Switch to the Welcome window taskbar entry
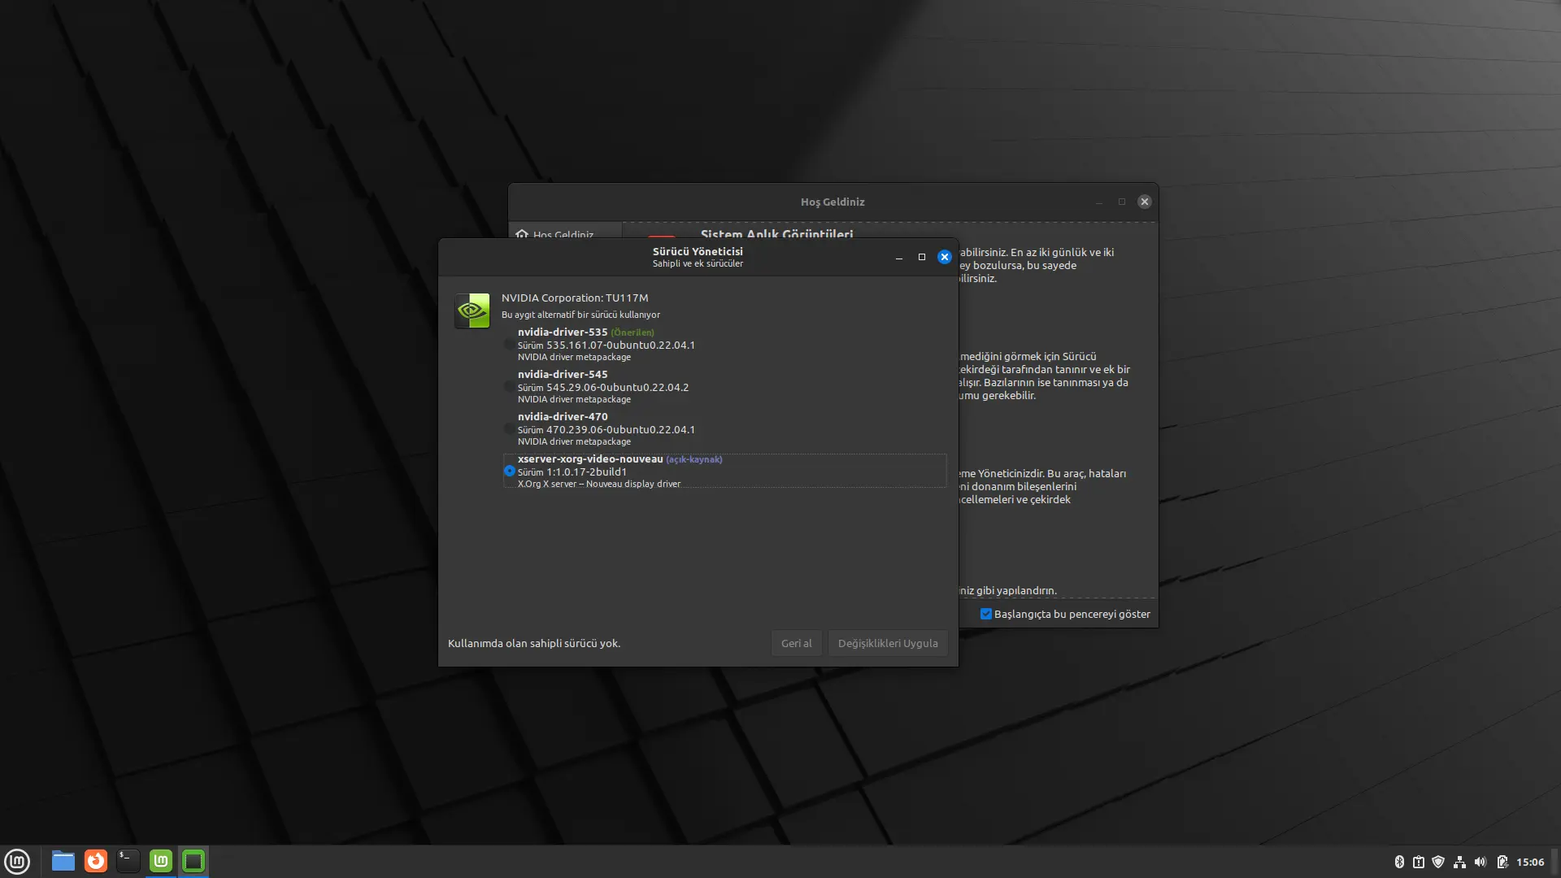Image resolution: width=1561 pixels, height=878 pixels. tap(161, 861)
